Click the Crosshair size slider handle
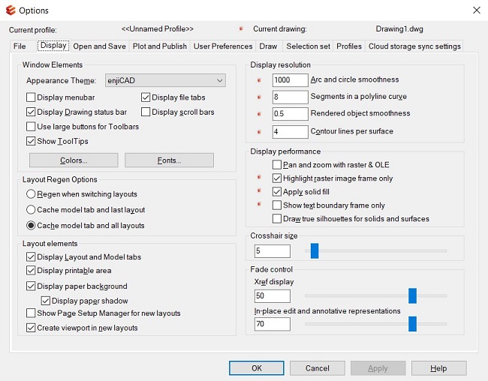488x381 pixels. point(315,250)
